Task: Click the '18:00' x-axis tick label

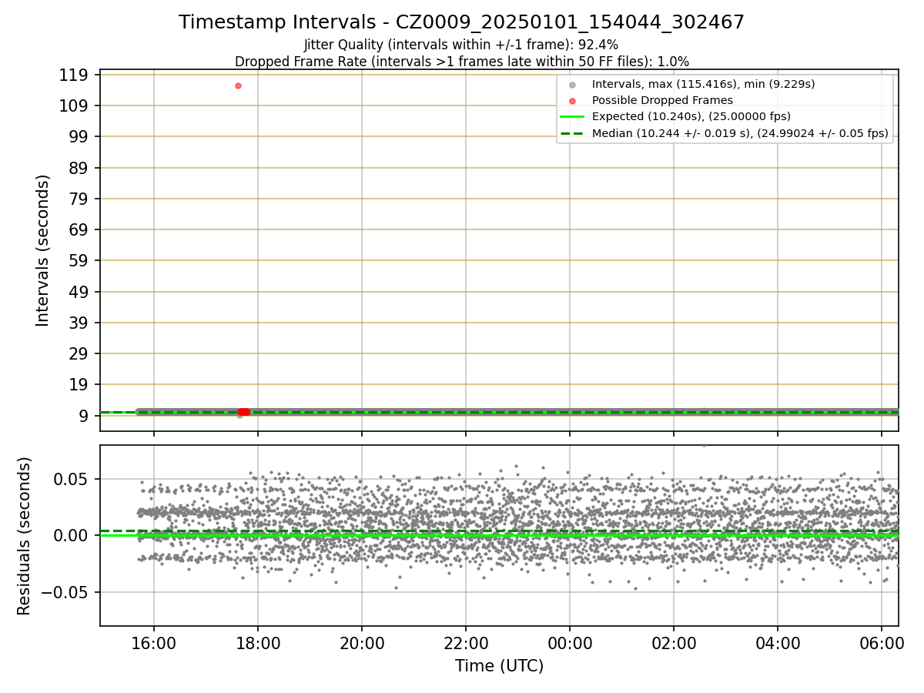Action: click(x=258, y=644)
